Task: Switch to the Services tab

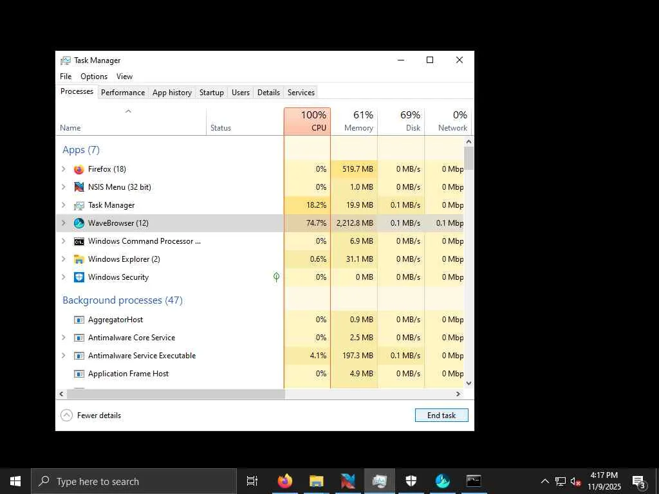Action: 301,93
